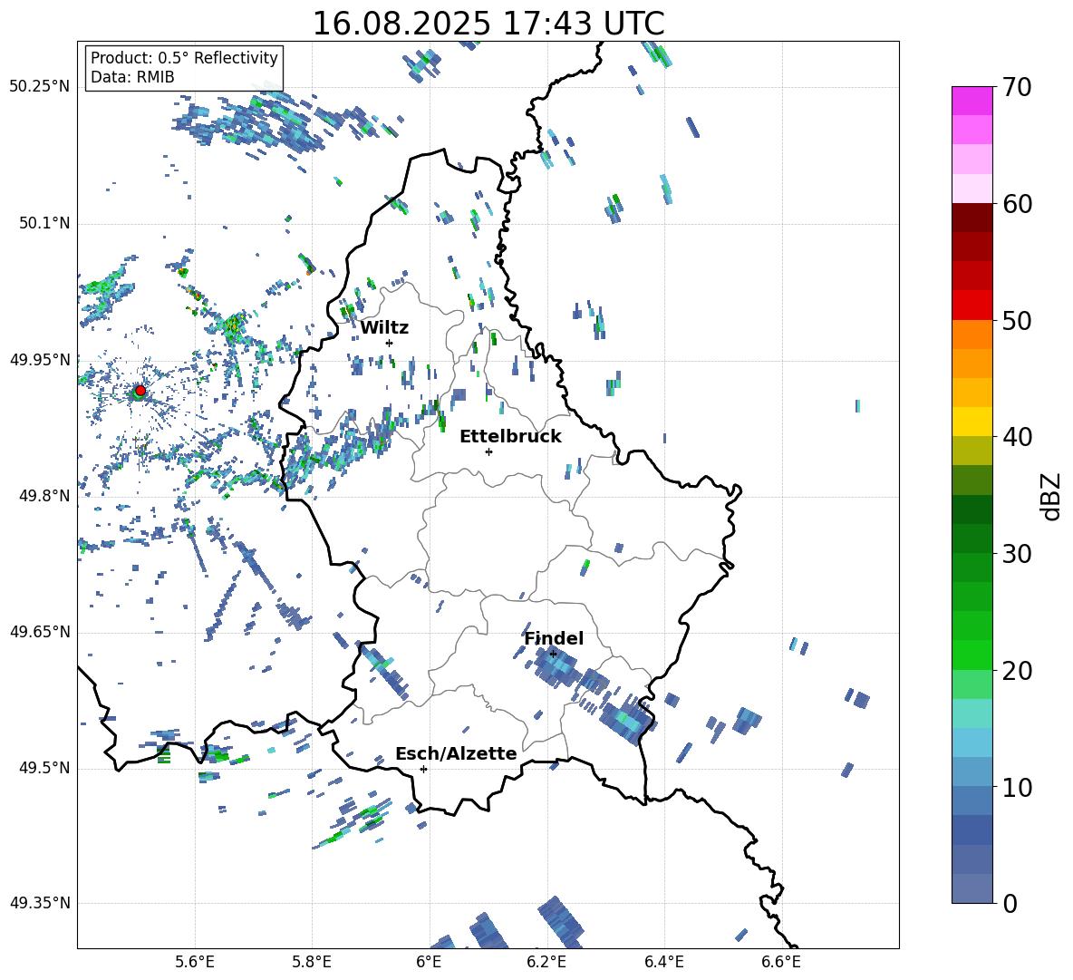Click the latitude label 49.65°N
Screen dimensions: 1073x980
(x=40, y=632)
